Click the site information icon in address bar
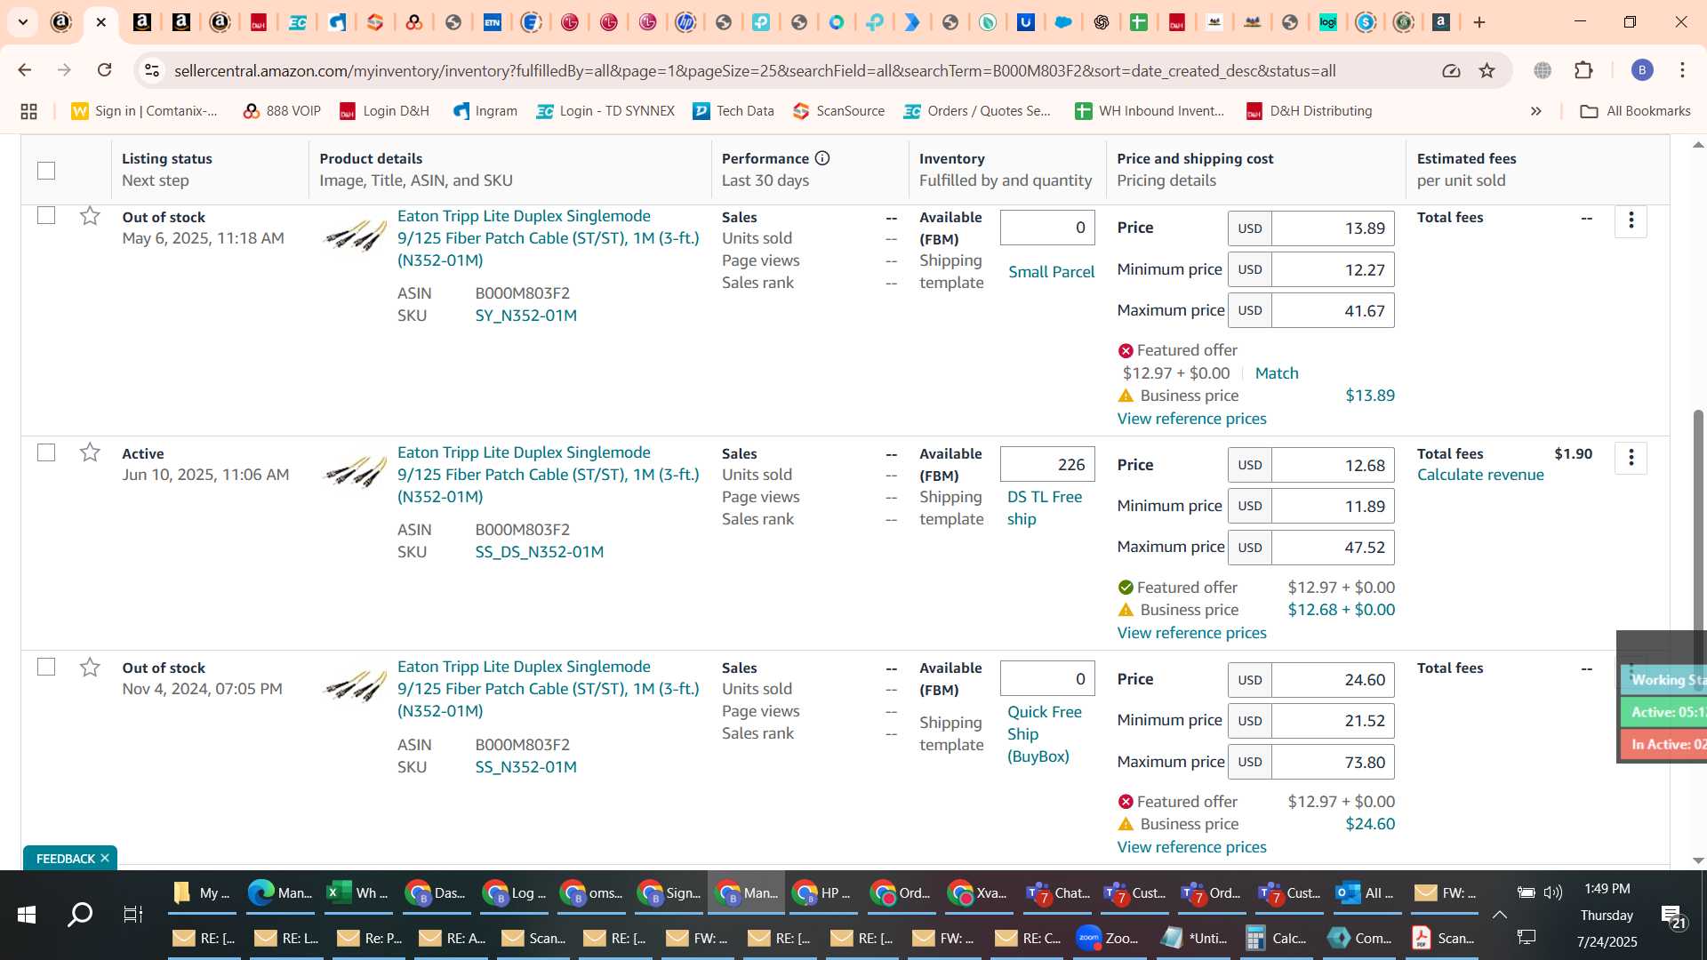This screenshot has height=960, width=1707. (152, 70)
